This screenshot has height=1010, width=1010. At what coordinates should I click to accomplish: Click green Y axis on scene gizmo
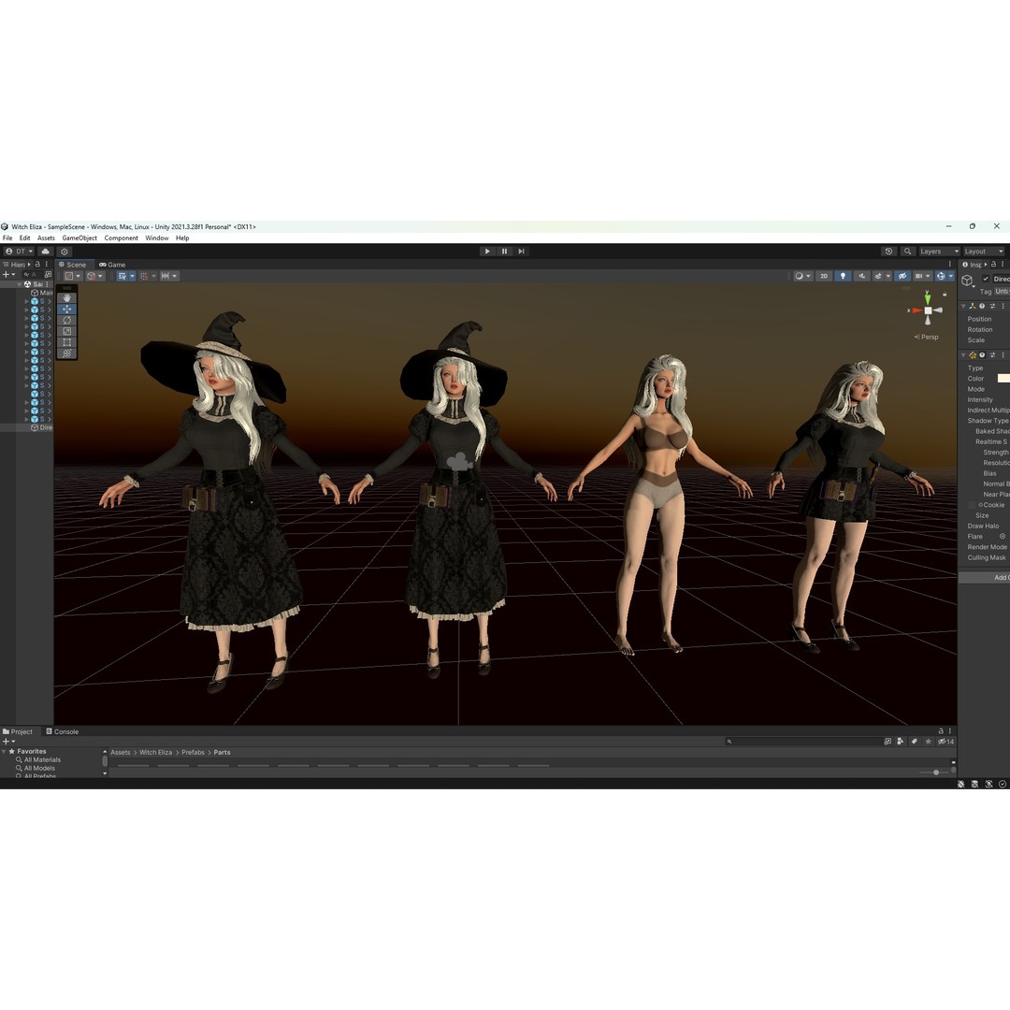click(928, 297)
